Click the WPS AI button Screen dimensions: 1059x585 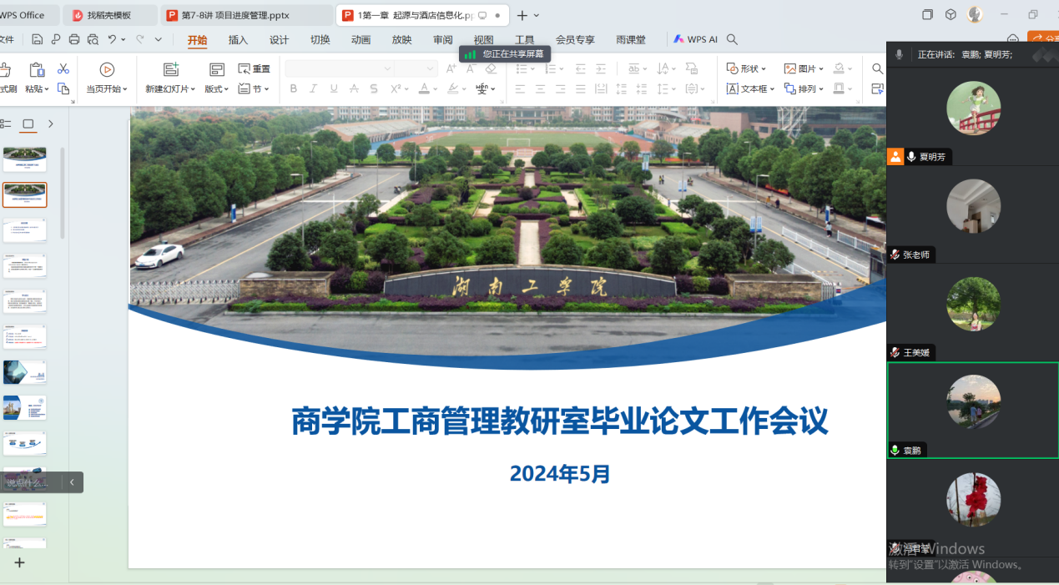click(694, 39)
